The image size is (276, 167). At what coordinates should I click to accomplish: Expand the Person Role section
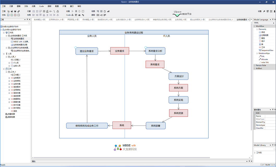255,65
